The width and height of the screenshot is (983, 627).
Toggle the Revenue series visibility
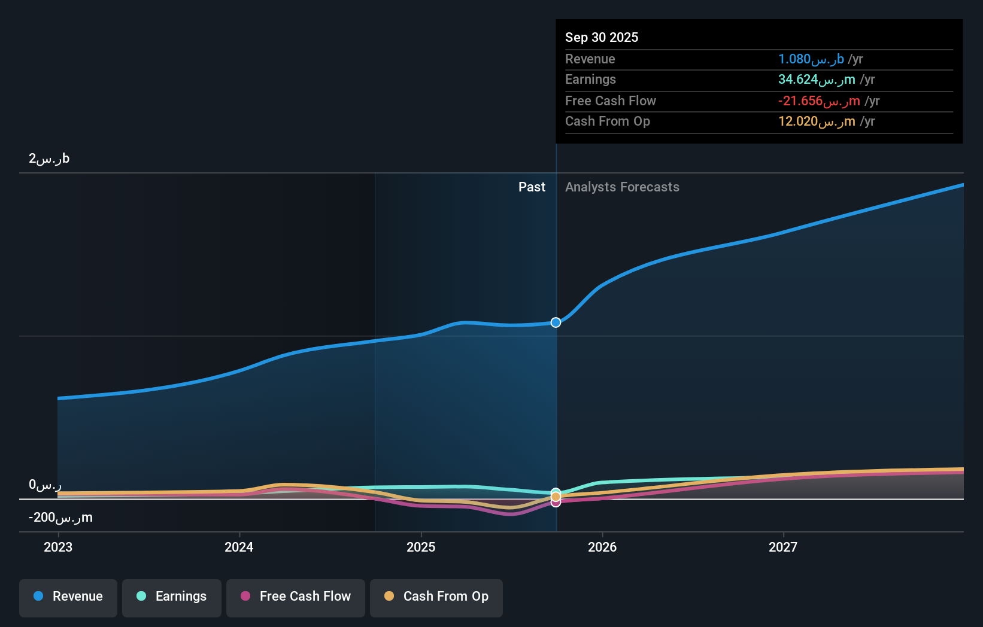pos(68,596)
